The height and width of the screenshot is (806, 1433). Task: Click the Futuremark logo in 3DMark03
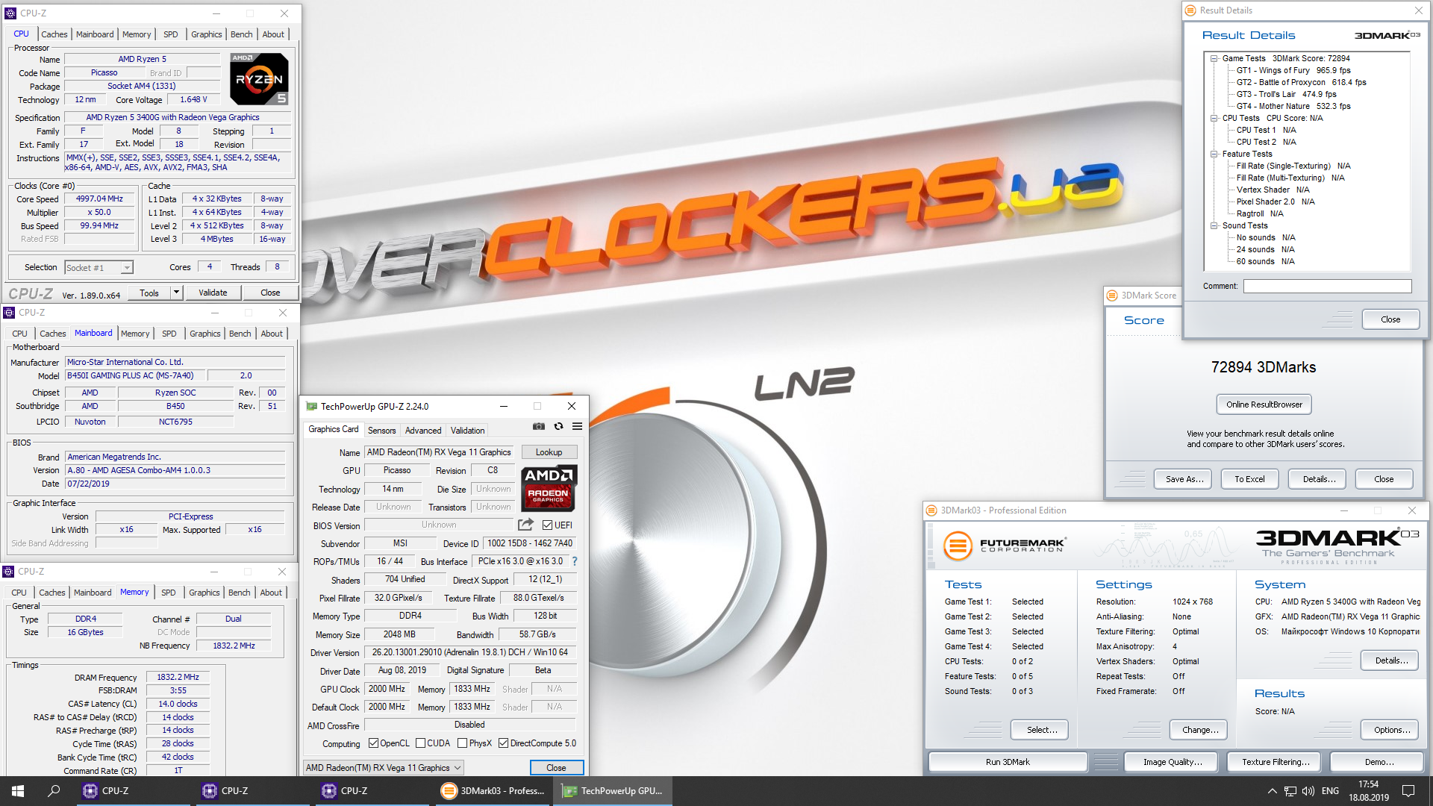1004,546
